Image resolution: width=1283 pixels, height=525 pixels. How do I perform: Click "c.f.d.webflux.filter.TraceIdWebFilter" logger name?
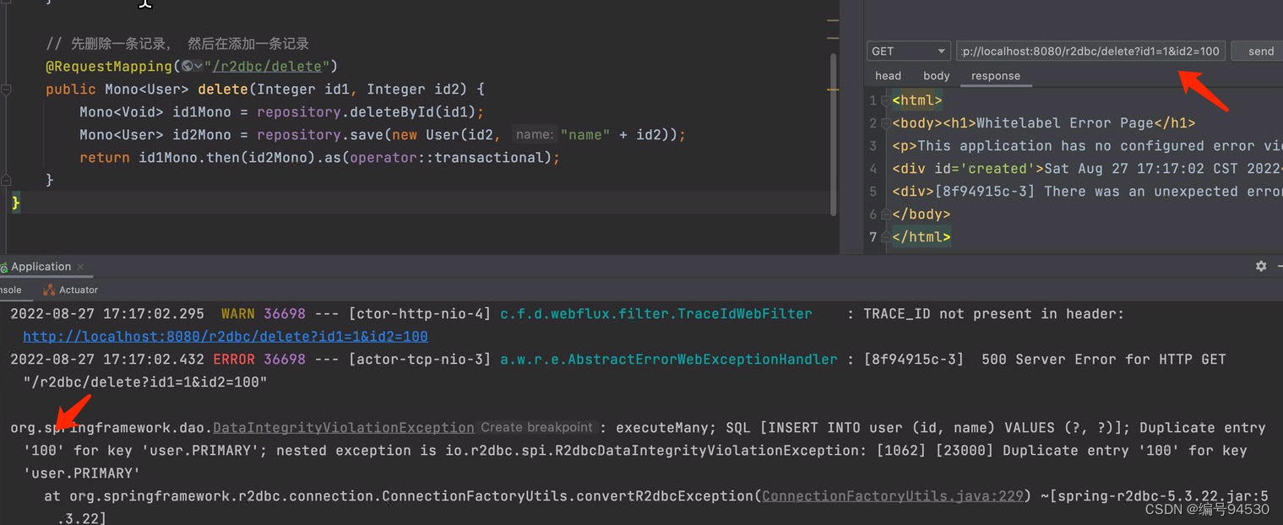pyautogui.click(x=656, y=314)
